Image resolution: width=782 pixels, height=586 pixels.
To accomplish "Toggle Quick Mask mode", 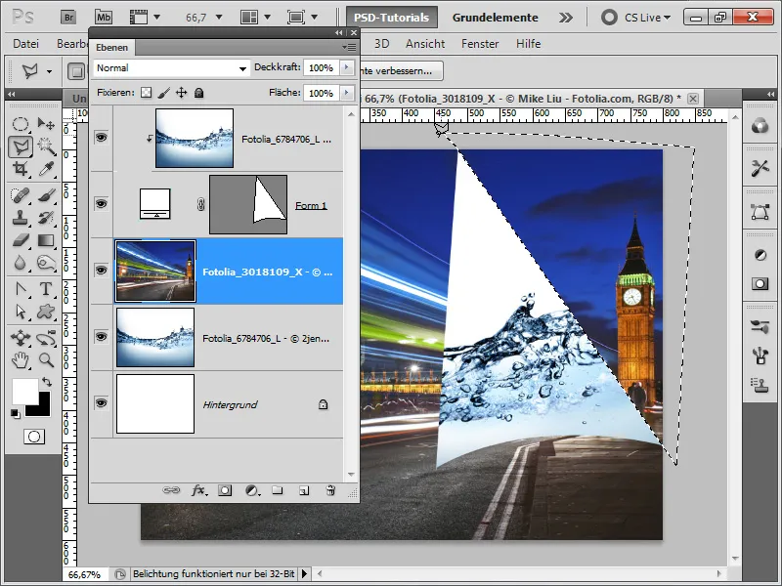I will tap(34, 437).
